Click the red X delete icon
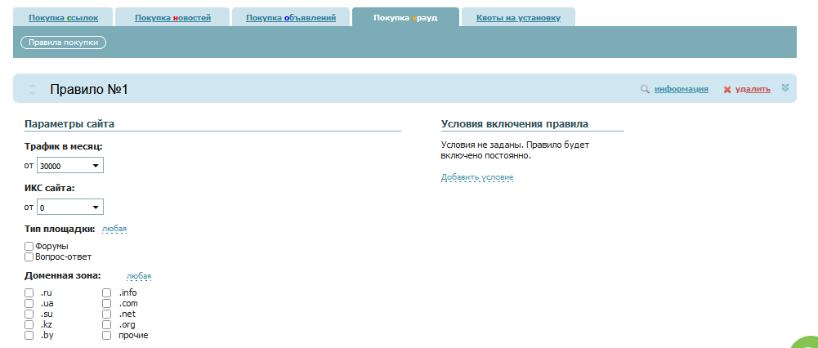This screenshot has width=818, height=348. click(x=726, y=89)
